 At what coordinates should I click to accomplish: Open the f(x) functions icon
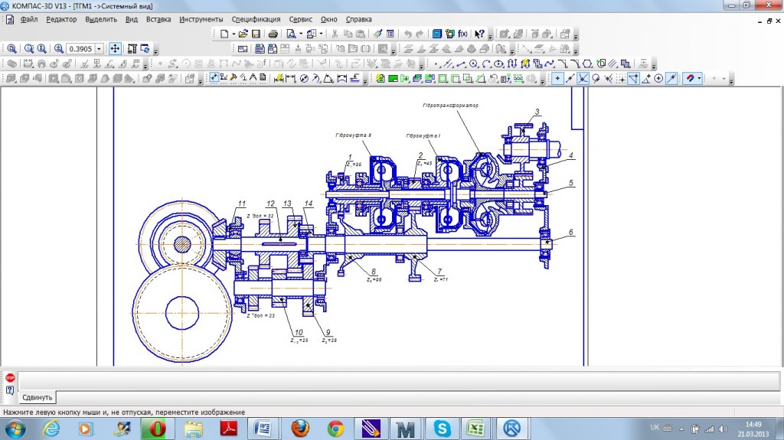(x=463, y=34)
